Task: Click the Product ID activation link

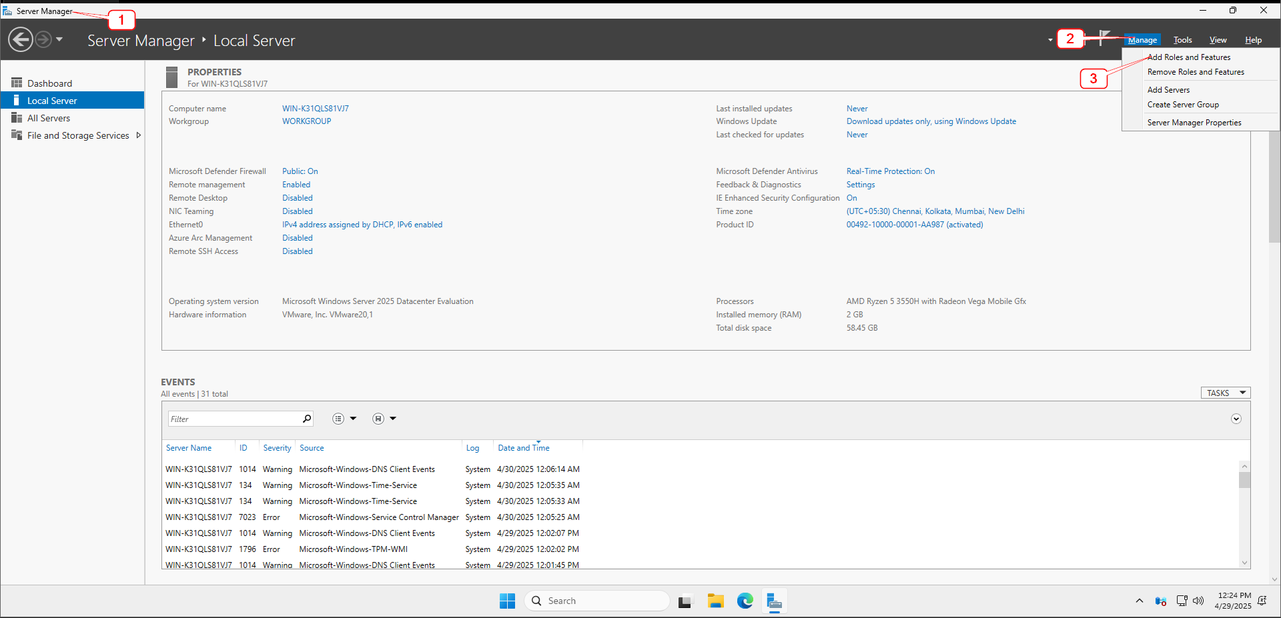Action: [x=915, y=225]
